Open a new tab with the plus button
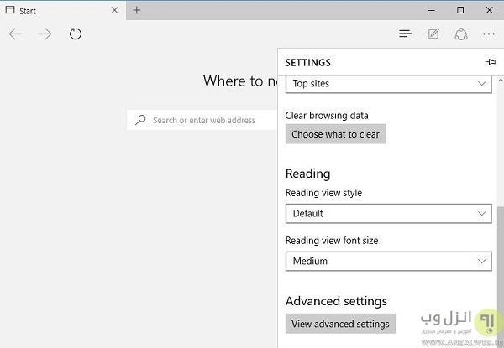Screen dimensions: 504x348 137,10
